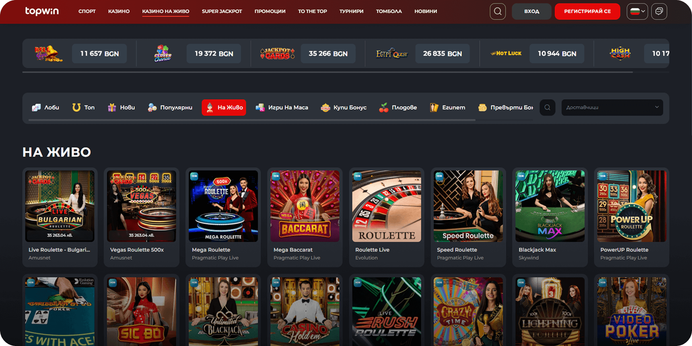Open the Доставчици provider dropdown
Viewport: 692px width, 346px height.
coord(612,107)
